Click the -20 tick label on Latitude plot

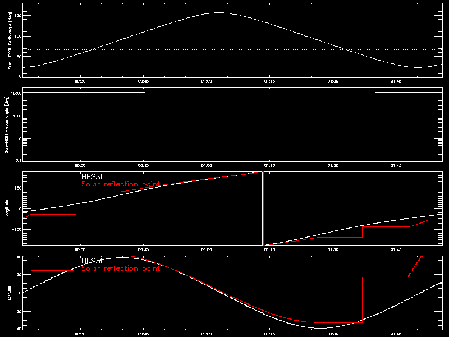(x=18, y=312)
